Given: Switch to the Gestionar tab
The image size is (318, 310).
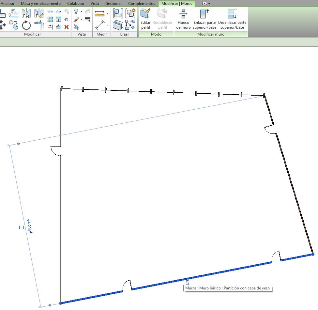Looking at the screenshot, I should [x=114, y=3].
